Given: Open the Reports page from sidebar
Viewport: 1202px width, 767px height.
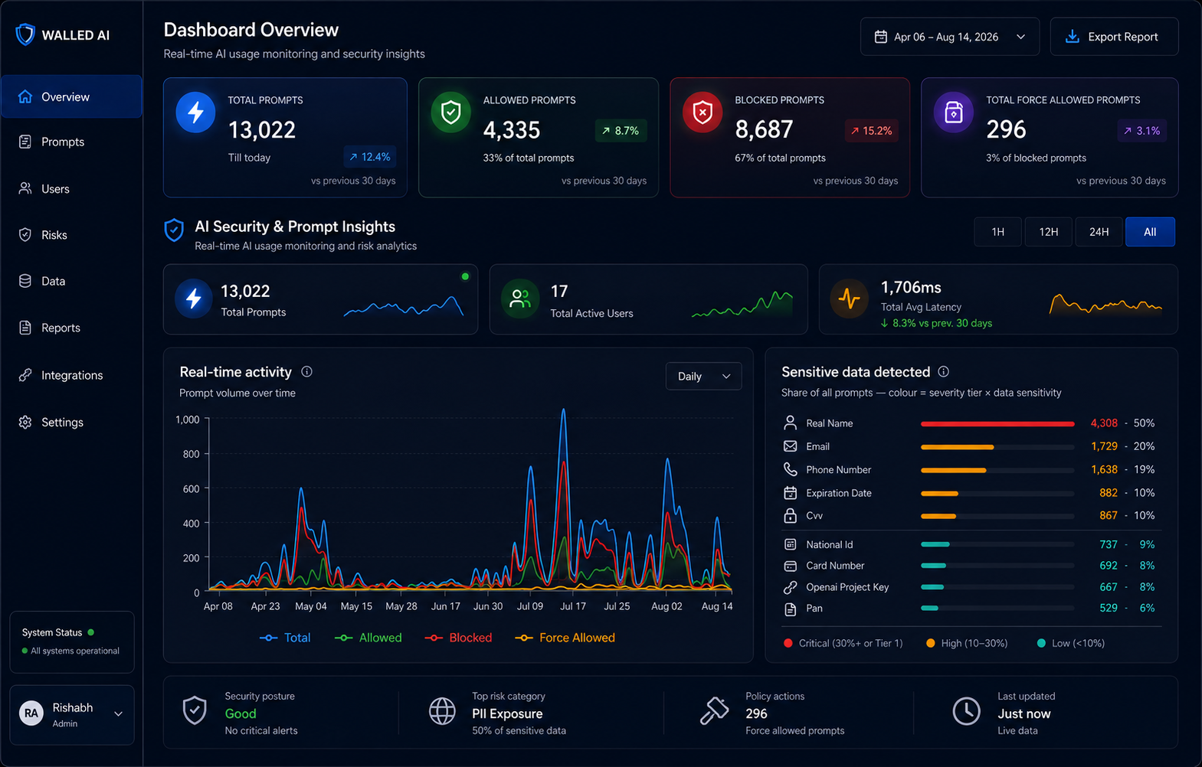Looking at the screenshot, I should coord(71,328).
